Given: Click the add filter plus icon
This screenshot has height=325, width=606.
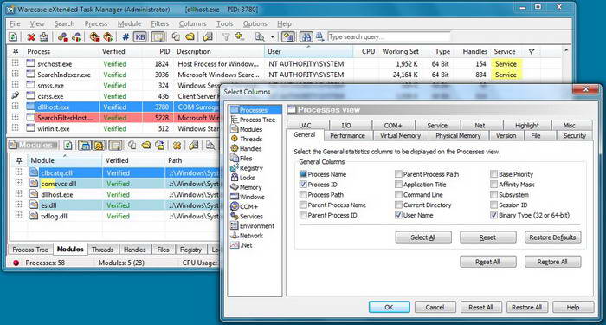Looking at the screenshot, I should pyautogui.click(x=240, y=36).
